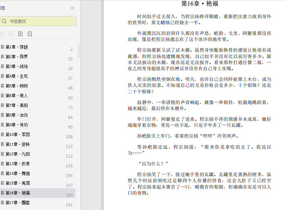
Task: Click bookmark icon beside 第9章·传功
Action: (x=2, y=125)
